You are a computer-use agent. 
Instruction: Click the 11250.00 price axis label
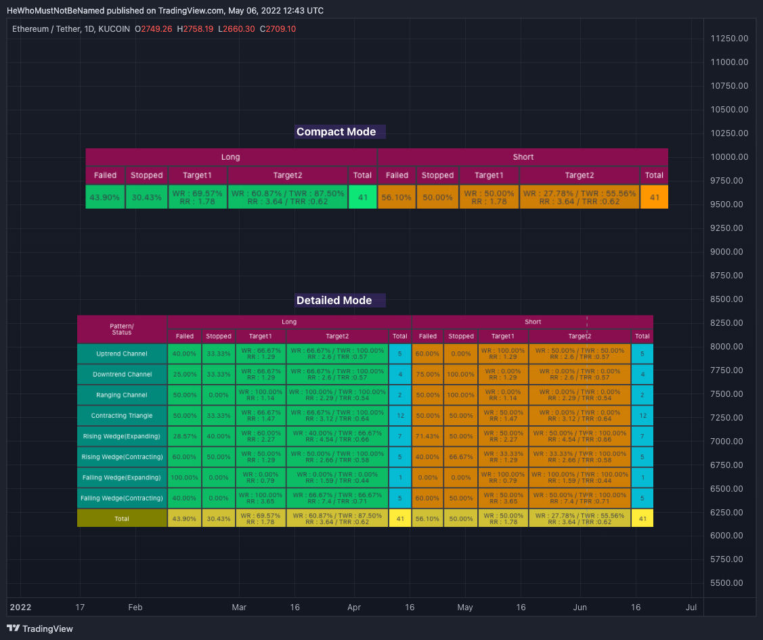(729, 39)
